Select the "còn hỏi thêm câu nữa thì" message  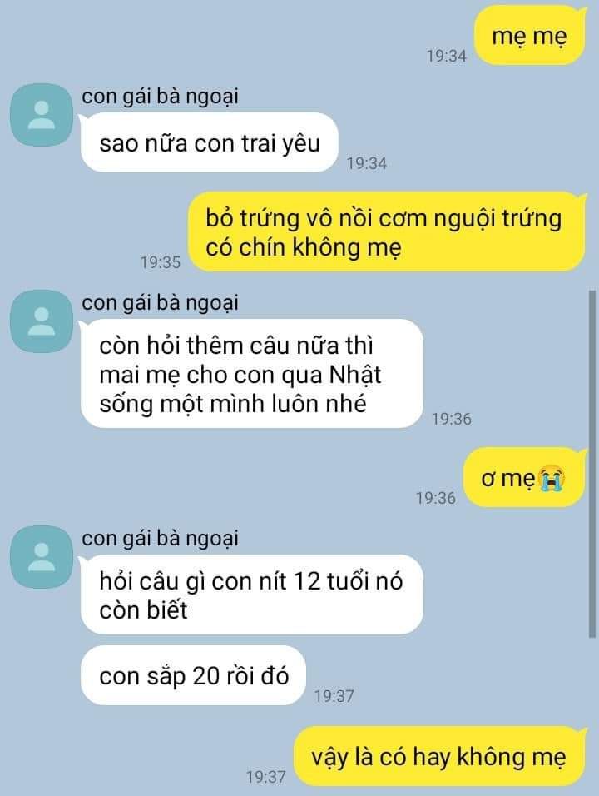251,374
